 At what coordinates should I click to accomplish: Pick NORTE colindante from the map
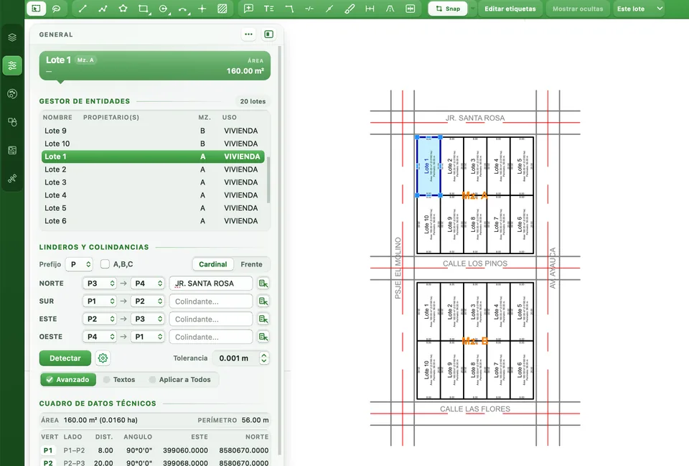click(263, 284)
